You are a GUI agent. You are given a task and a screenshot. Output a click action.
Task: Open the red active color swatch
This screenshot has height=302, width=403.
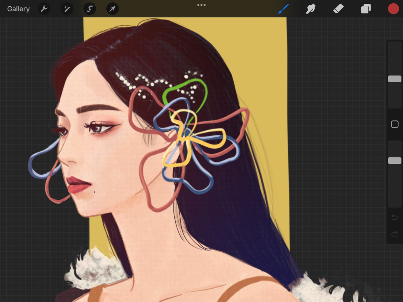click(393, 9)
